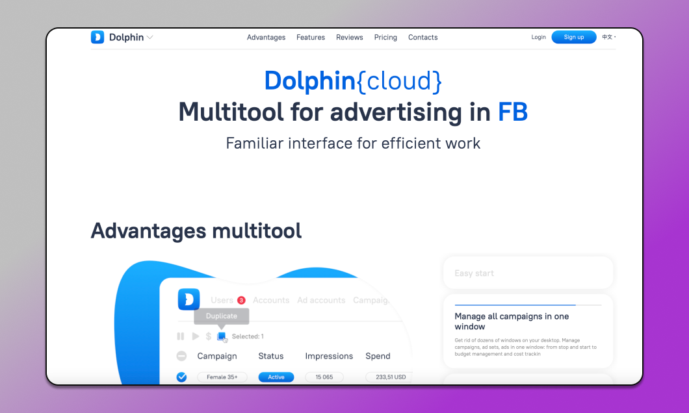
Task: Click the Female 35+ campaign name
Action: tap(222, 377)
